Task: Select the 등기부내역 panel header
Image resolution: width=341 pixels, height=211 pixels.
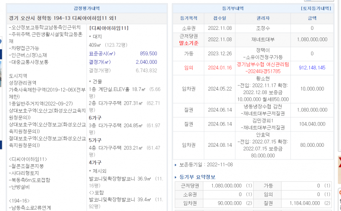Action: [233, 8]
